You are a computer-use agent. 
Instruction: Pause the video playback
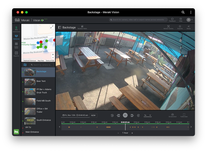pos(125,116)
